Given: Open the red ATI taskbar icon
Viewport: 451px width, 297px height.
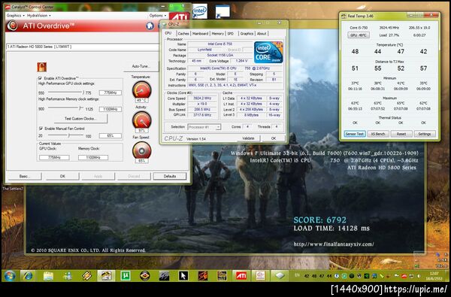Looking at the screenshot, I should click(241, 276).
